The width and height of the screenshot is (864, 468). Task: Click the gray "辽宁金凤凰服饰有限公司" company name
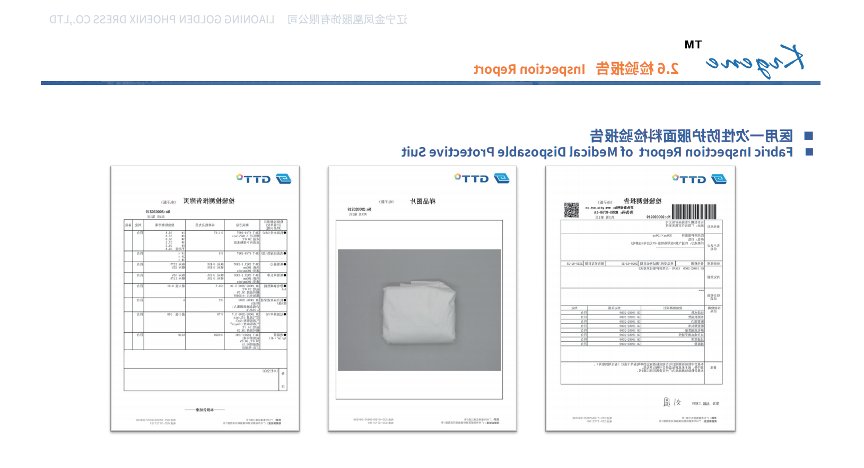click(347, 20)
